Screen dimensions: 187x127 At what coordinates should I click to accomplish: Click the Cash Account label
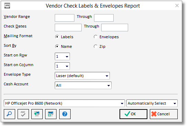[16, 84]
